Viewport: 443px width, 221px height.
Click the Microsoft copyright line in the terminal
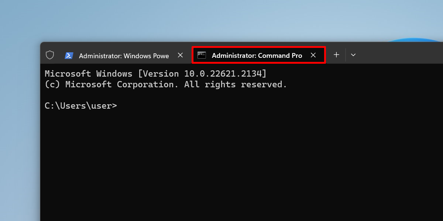click(x=165, y=84)
